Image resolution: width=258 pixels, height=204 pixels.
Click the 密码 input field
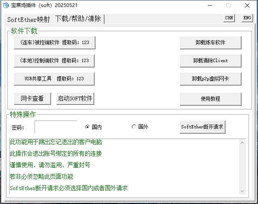pyautogui.click(x=56, y=127)
